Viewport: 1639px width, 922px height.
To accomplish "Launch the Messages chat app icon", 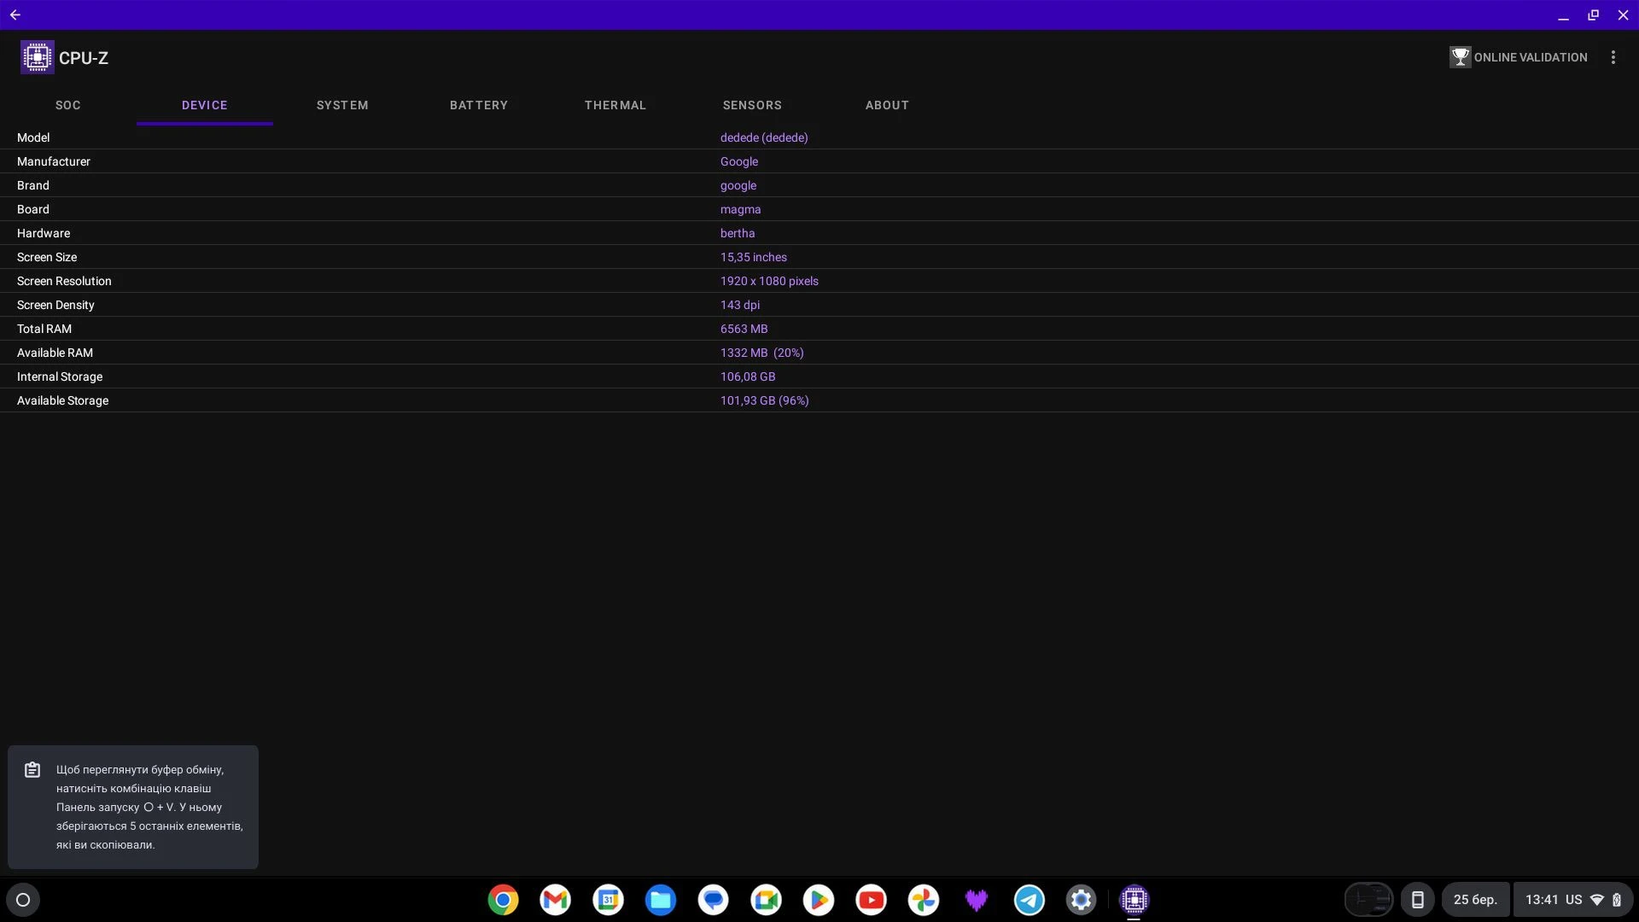I will tap(714, 900).
